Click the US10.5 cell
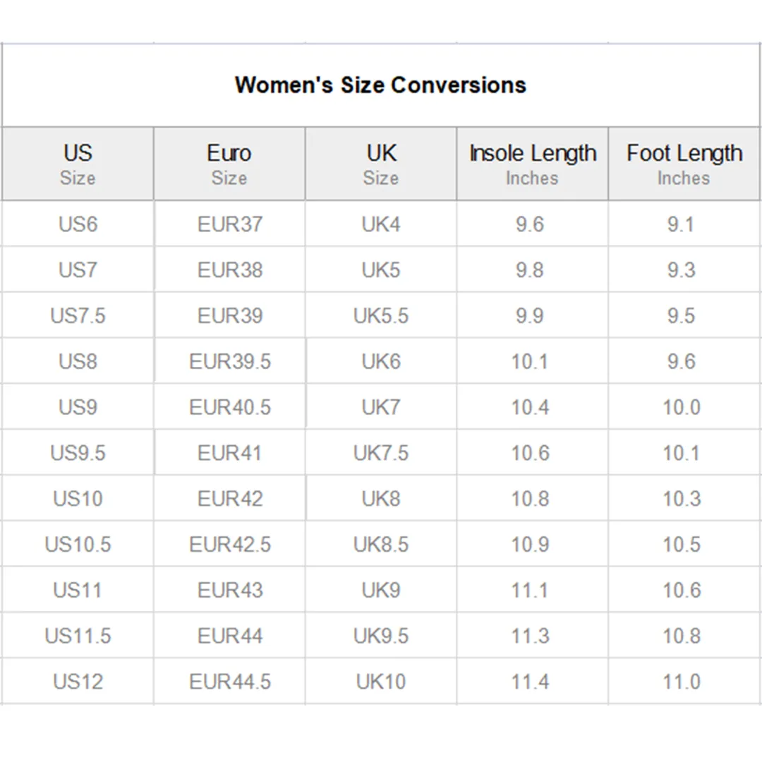The height and width of the screenshot is (762, 762). click(x=78, y=544)
